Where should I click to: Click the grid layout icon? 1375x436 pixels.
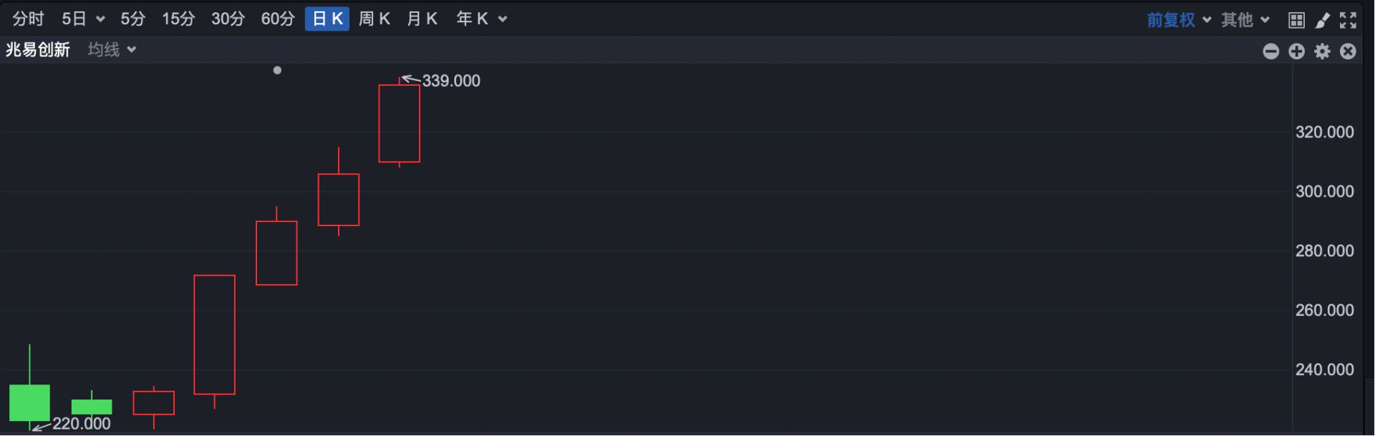coord(1296,20)
